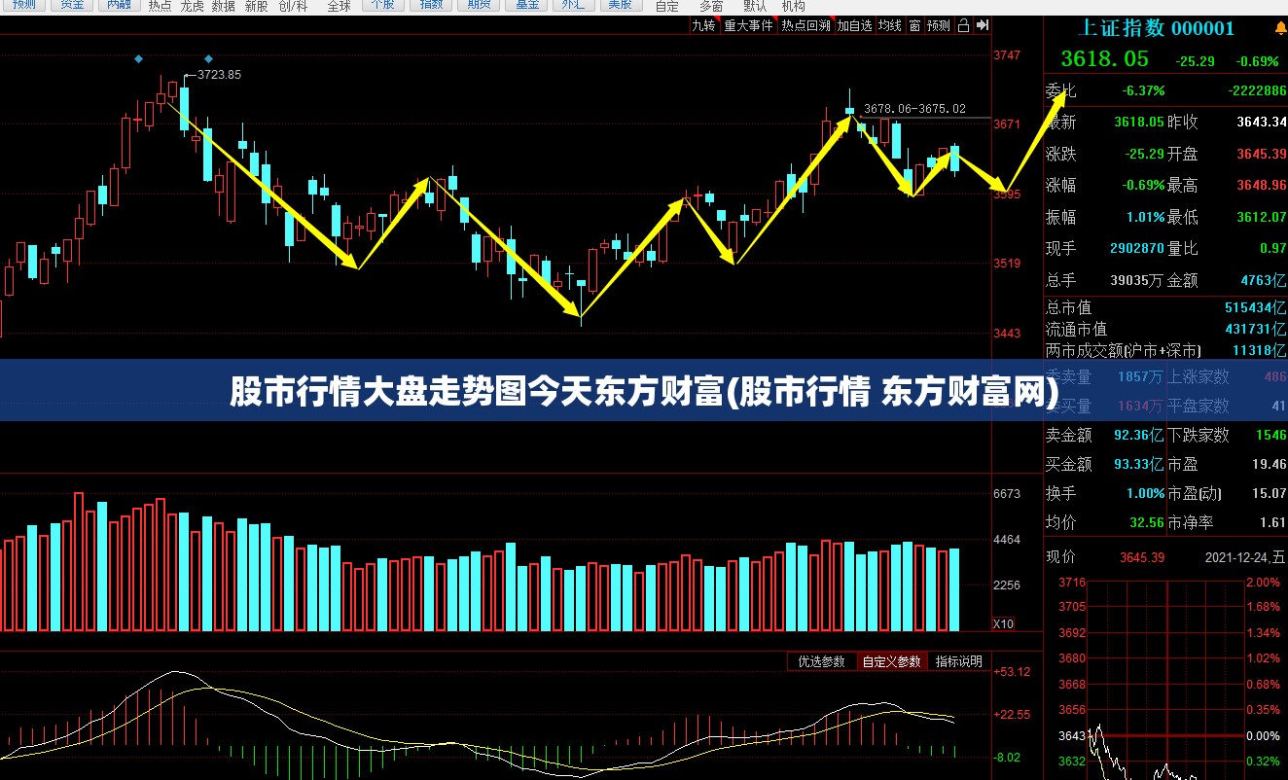Click the left blue diamond event marker
The image size is (1288, 780).
138,59
